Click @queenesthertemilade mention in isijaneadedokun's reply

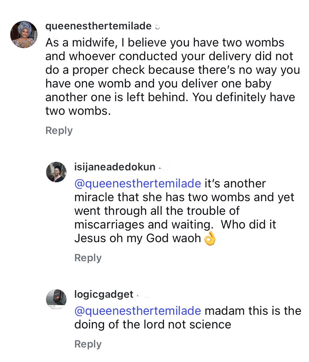pos(138,184)
